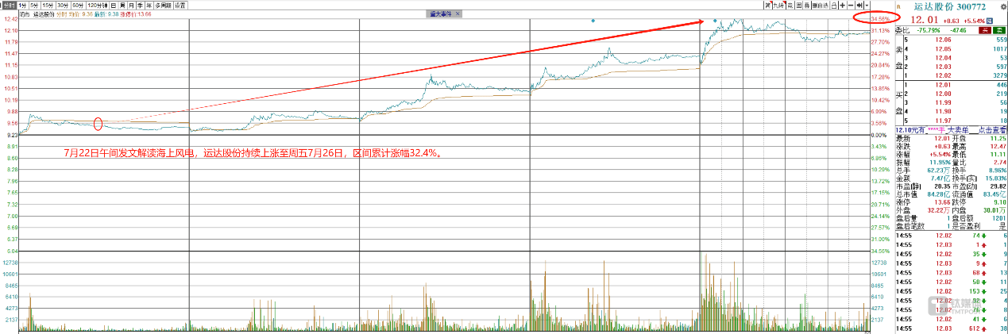Switch to the 日 daily chart tab

coord(113,5)
